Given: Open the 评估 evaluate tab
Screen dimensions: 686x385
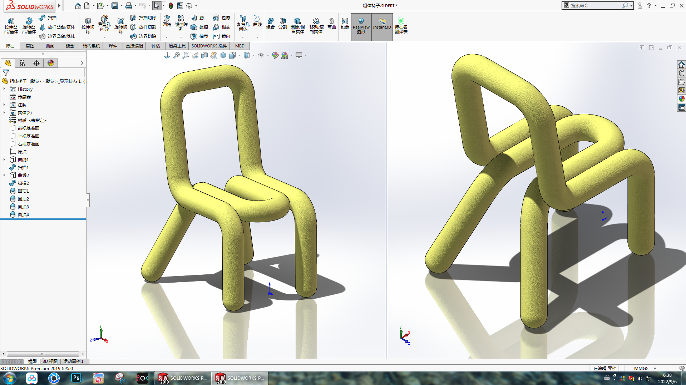Looking at the screenshot, I should tap(156, 46).
